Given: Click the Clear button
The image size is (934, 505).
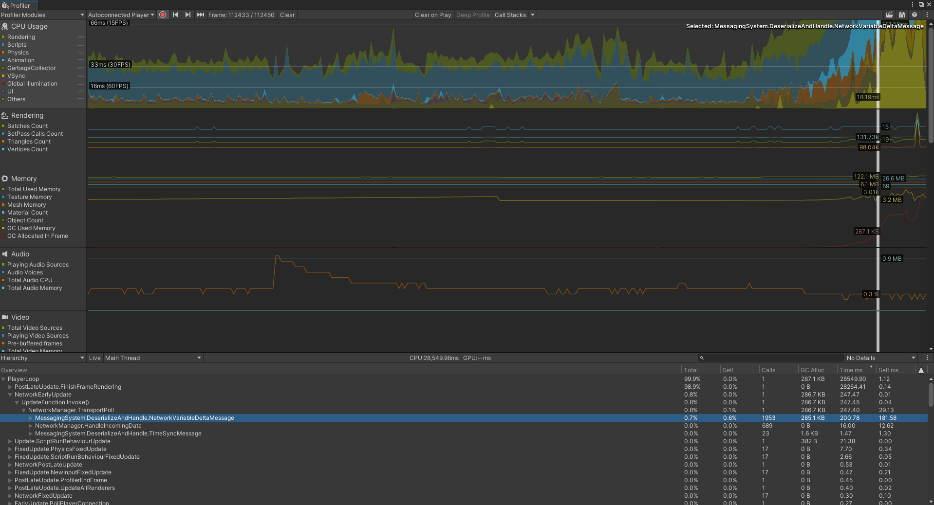Looking at the screenshot, I should point(287,15).
